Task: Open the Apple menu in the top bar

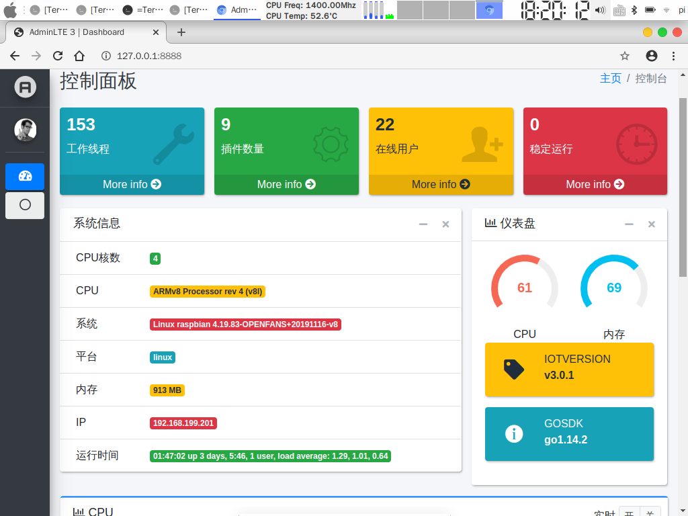Action: pos(10,10)
